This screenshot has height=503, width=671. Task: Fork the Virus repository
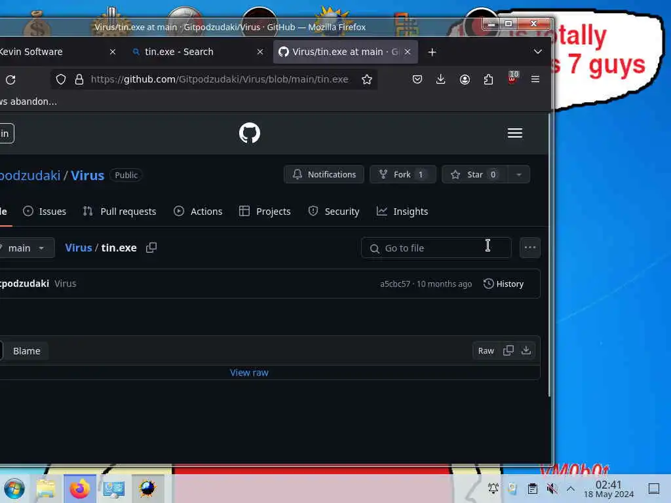pyautogui.click(x=403, y=174)
